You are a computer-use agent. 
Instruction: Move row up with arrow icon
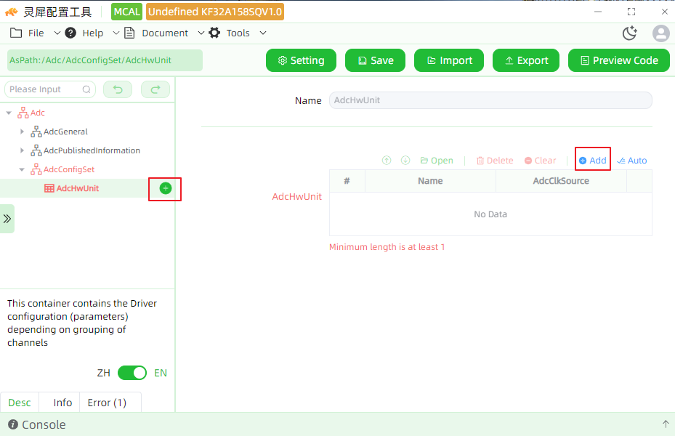point(387,161)
